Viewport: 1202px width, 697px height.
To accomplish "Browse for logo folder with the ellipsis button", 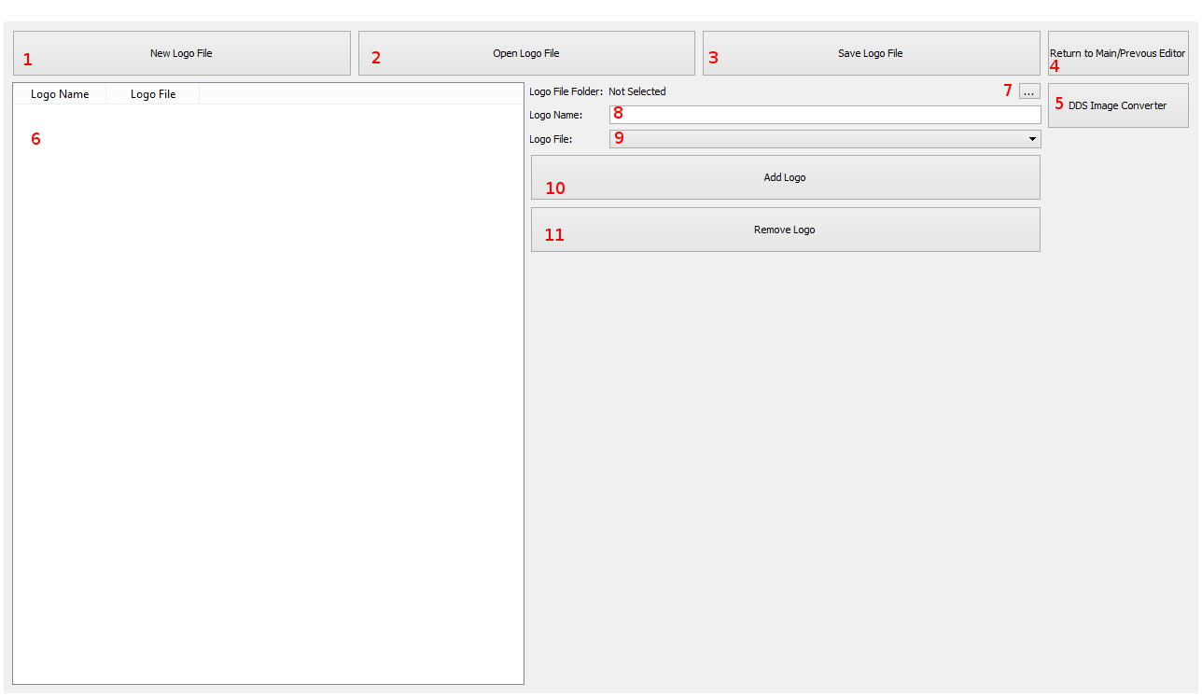I will coord(1028,91).
